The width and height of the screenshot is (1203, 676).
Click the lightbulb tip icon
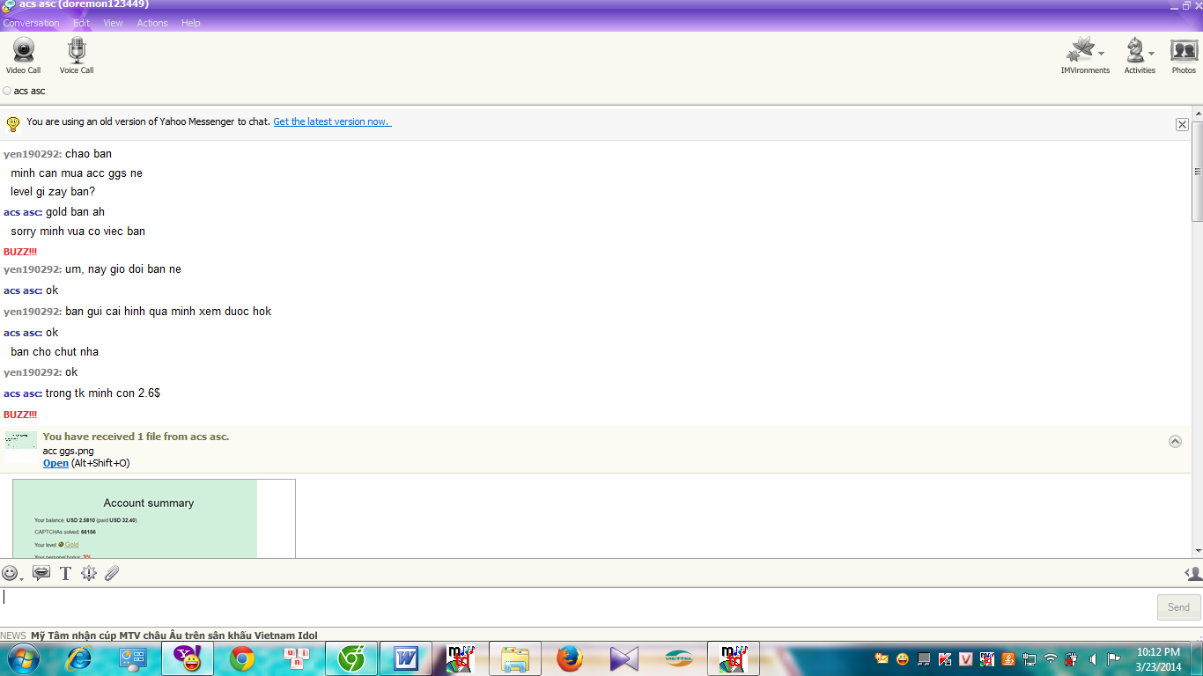13,123
